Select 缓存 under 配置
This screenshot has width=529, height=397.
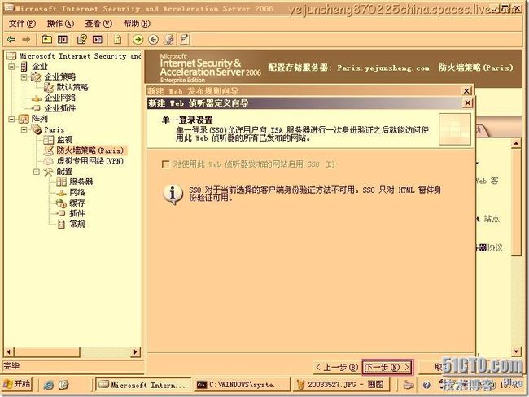pyautogui.click(x=77, y=203)
